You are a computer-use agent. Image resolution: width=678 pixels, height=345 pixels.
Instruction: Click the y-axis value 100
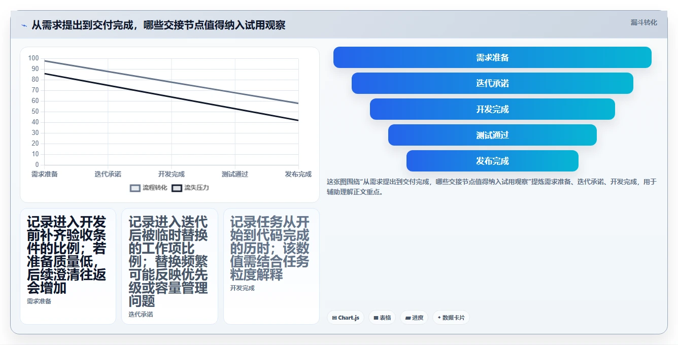pos(33,58)
